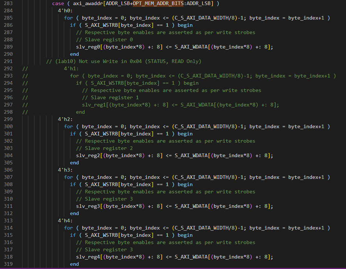Click S_AXI_WSTRB on line 315
The height and width of the screenshot is (269, 346).
tap(101, 235)
